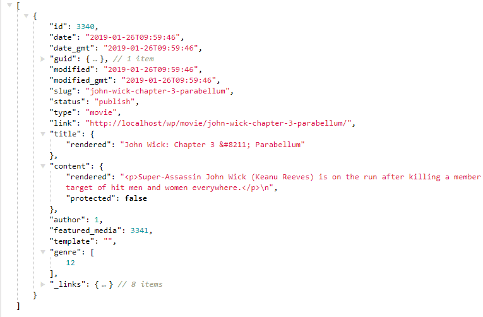Select the featured_media value 3341
The height and width of the screenshot is (317, 483).
(140, 230)
